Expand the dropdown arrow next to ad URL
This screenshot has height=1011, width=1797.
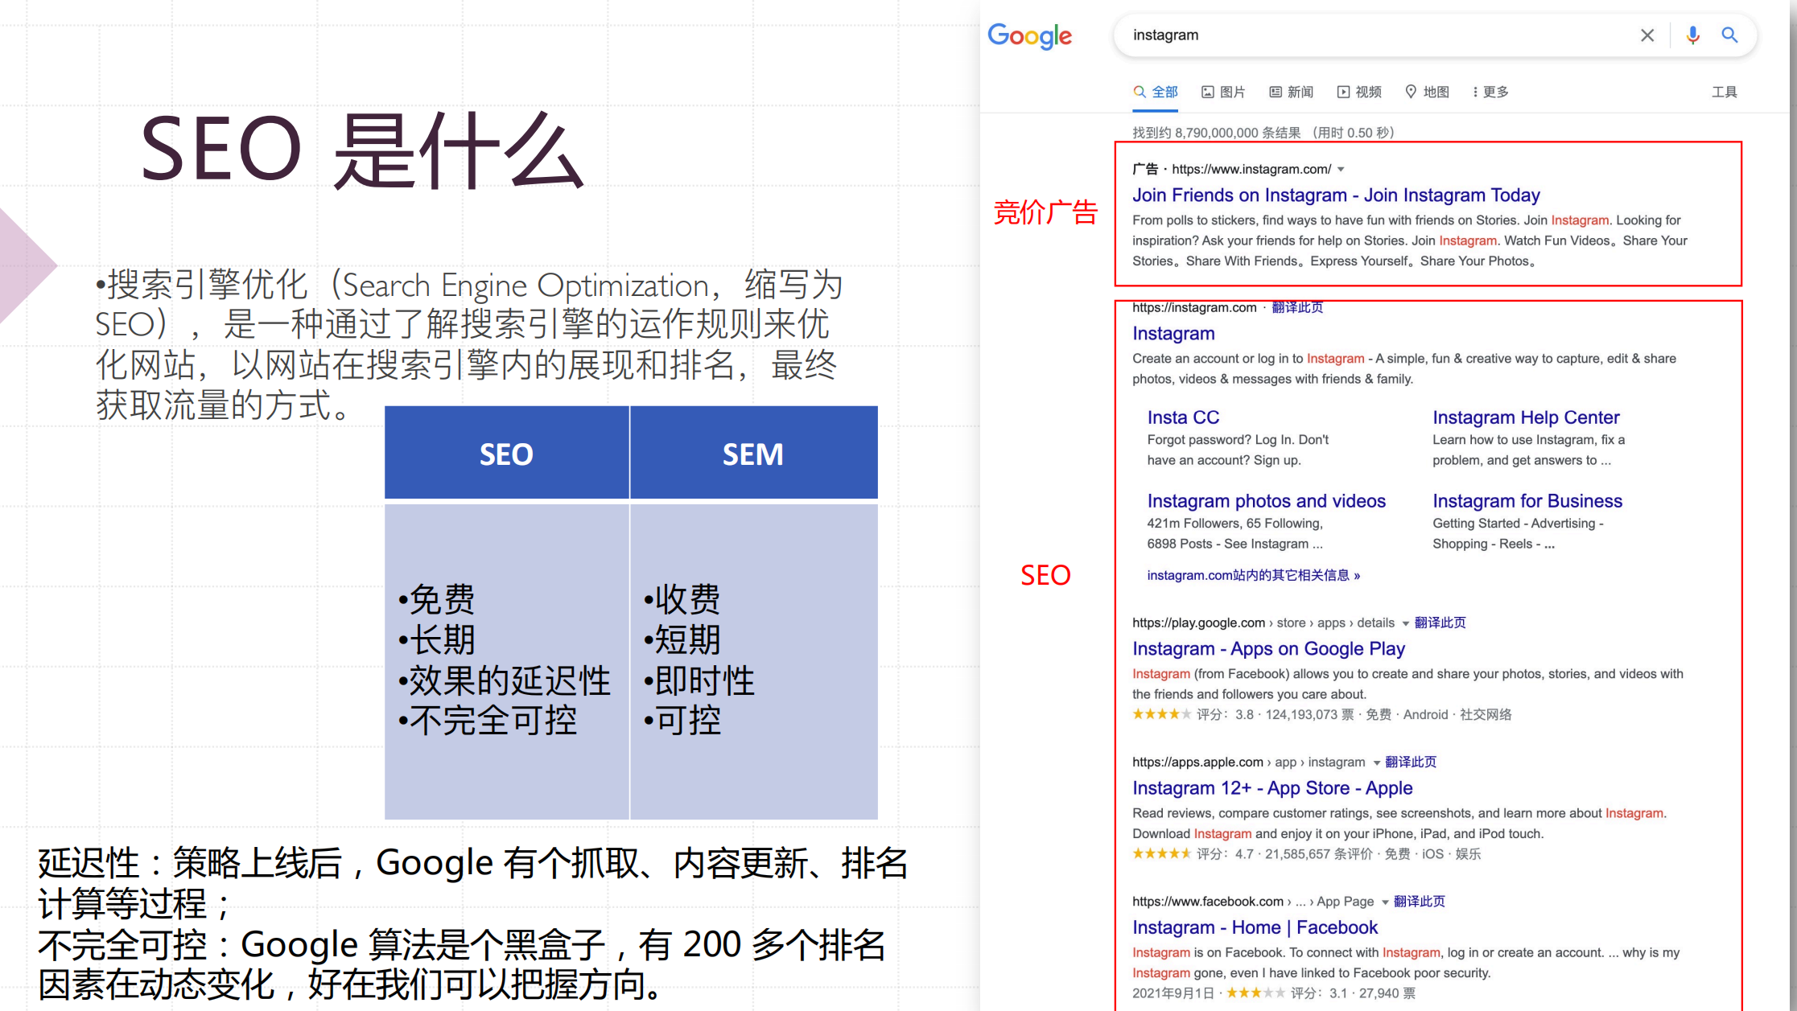[1341, 170]
